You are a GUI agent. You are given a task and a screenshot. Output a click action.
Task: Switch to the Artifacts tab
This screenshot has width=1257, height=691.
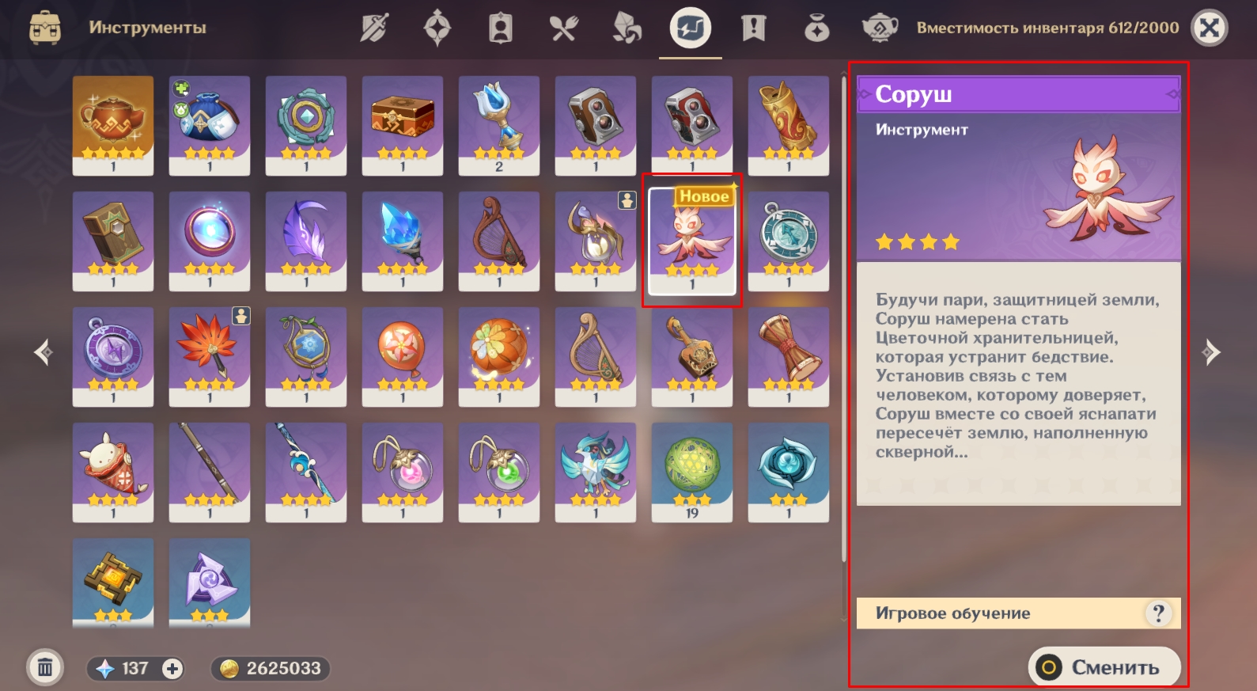[437, 28]
